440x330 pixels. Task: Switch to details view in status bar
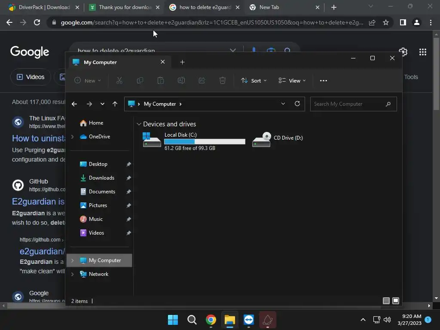pyautogui.click(x=386, y=301)
